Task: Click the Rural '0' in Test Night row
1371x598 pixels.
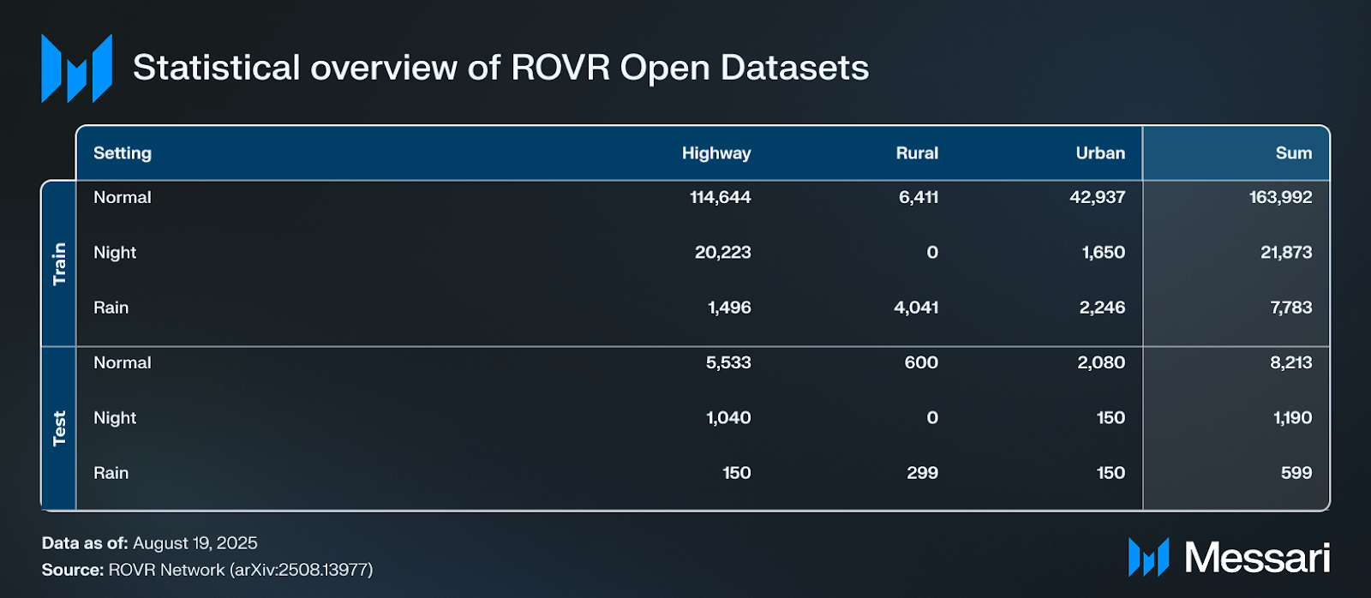Action: click(x=932, y=418)
